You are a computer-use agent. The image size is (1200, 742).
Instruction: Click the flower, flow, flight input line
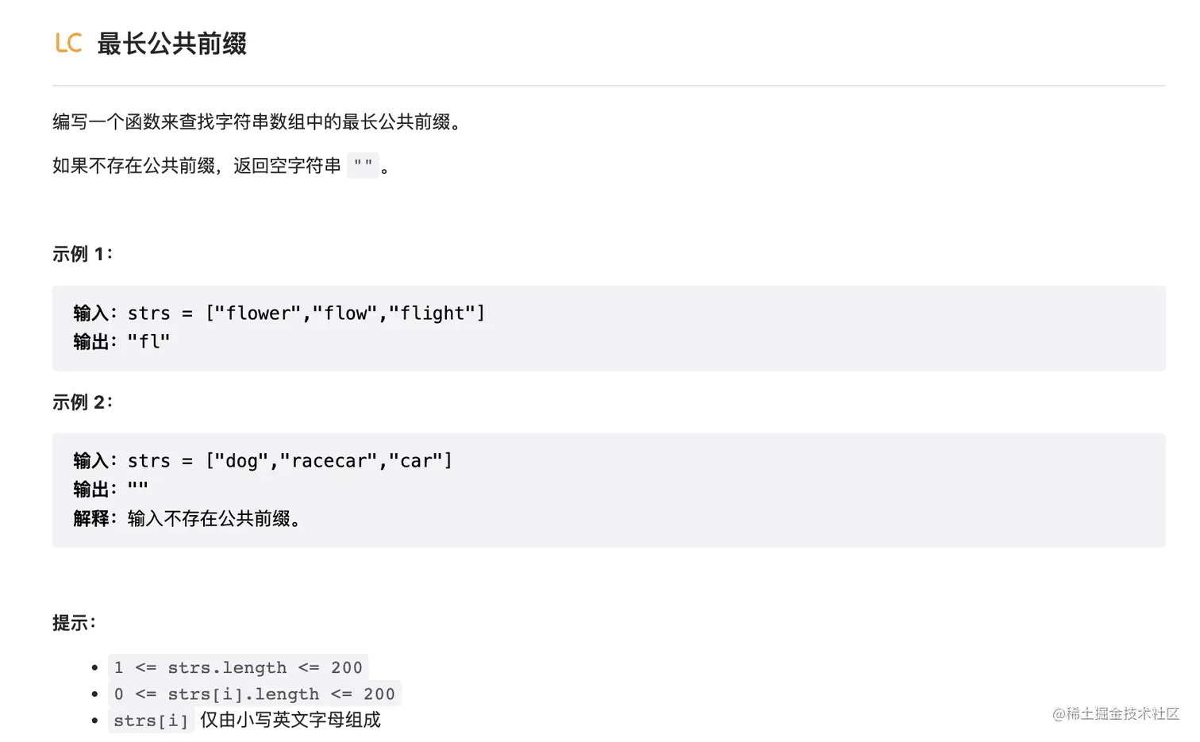[279, 313]
